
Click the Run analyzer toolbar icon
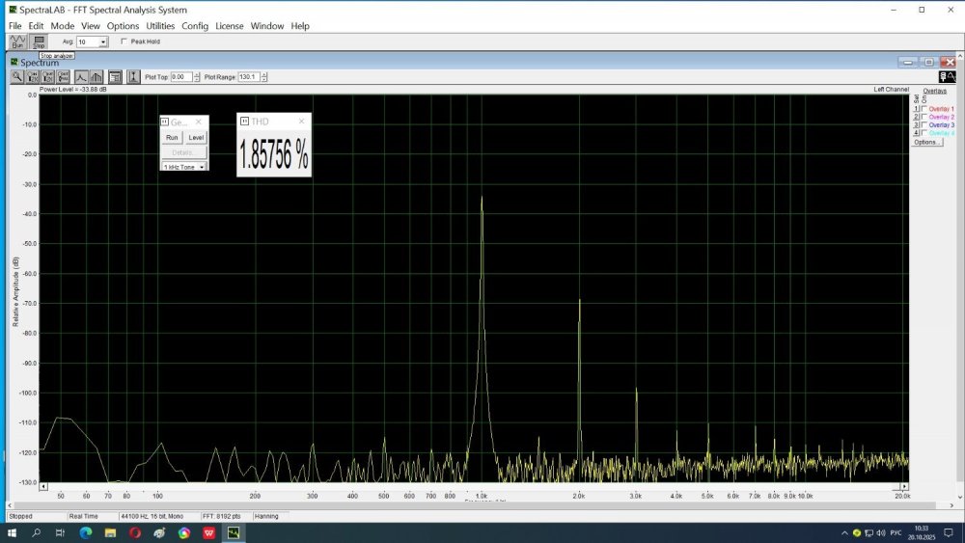click(17, 41)
